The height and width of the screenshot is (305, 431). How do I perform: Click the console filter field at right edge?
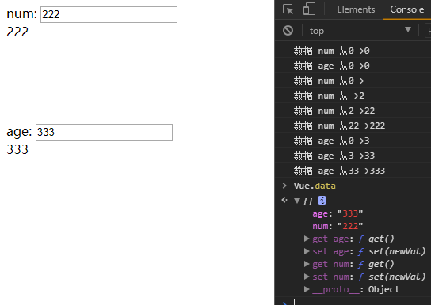click(x=428, y=30)
